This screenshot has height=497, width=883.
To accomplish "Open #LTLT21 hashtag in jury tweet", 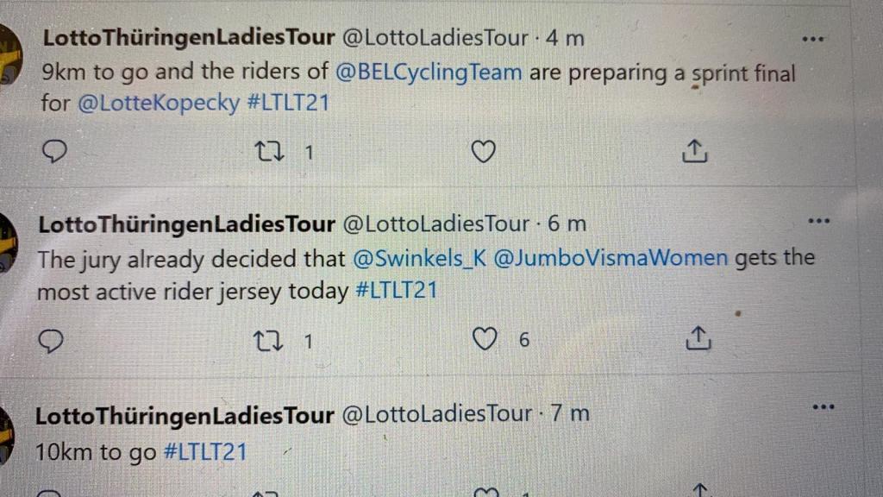I will pos(396,291).
